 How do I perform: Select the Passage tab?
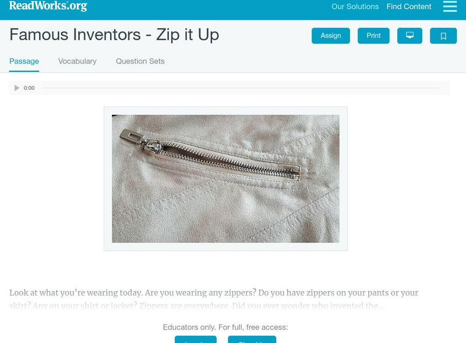click(x=24, y=61)
